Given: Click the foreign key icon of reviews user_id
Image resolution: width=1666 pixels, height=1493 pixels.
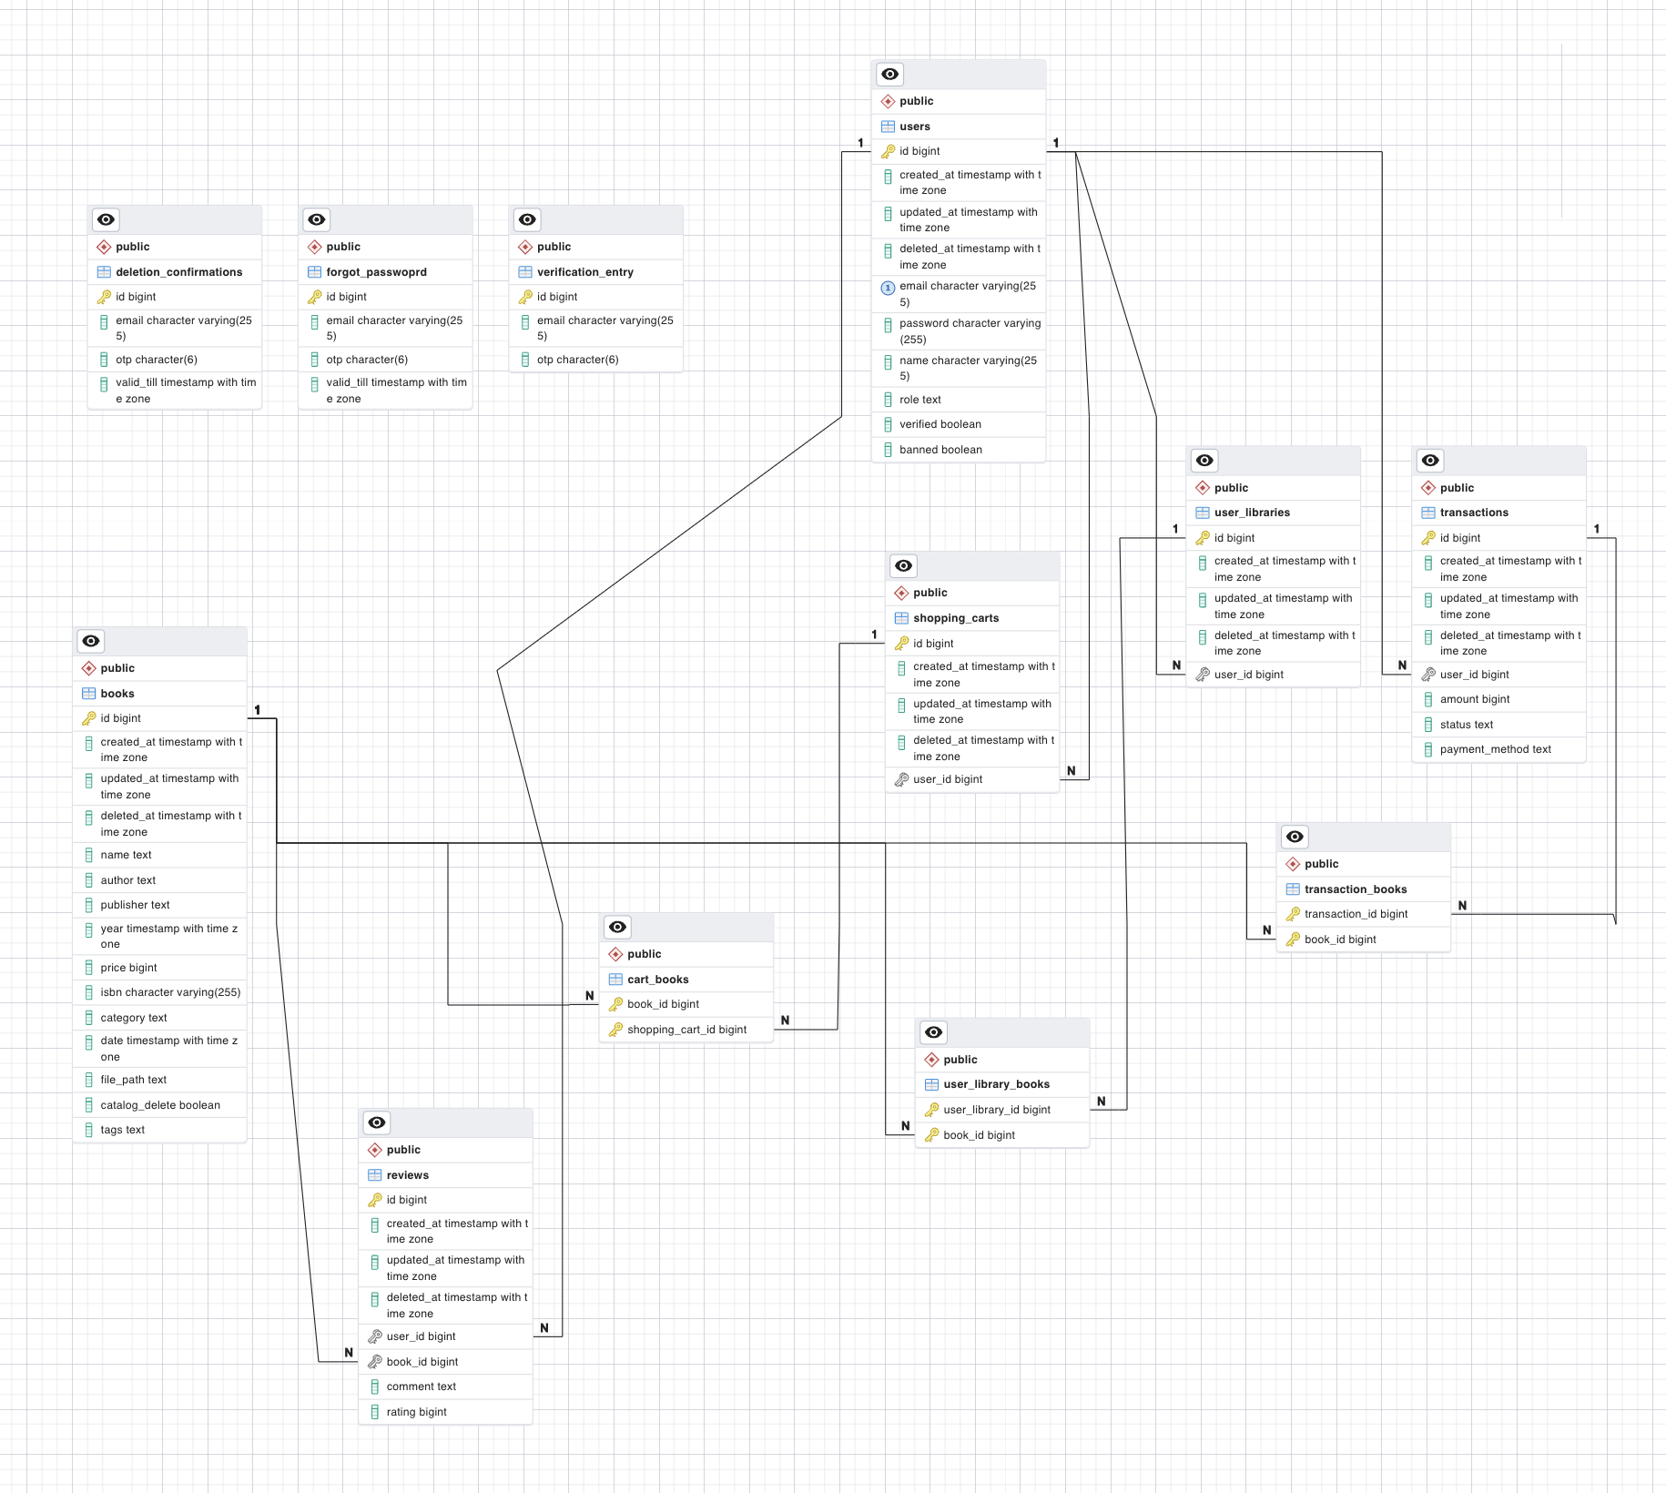Looking at the screenshot, I should [x=374, y=1337].
